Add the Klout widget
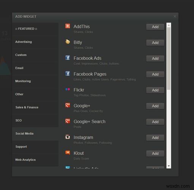The image size is (194, 190). pos(155,154)
